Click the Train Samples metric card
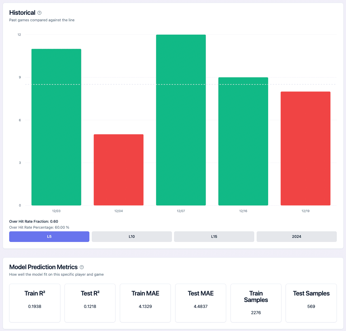Screen dimensions: 346x331 (256, 303)
